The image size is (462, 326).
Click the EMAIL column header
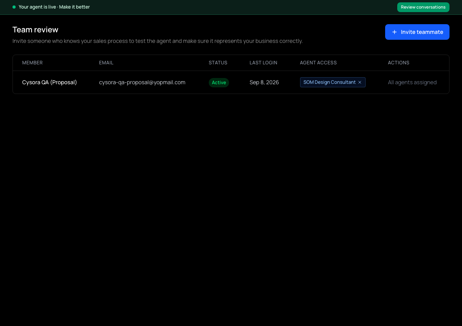tap(106, 63)
